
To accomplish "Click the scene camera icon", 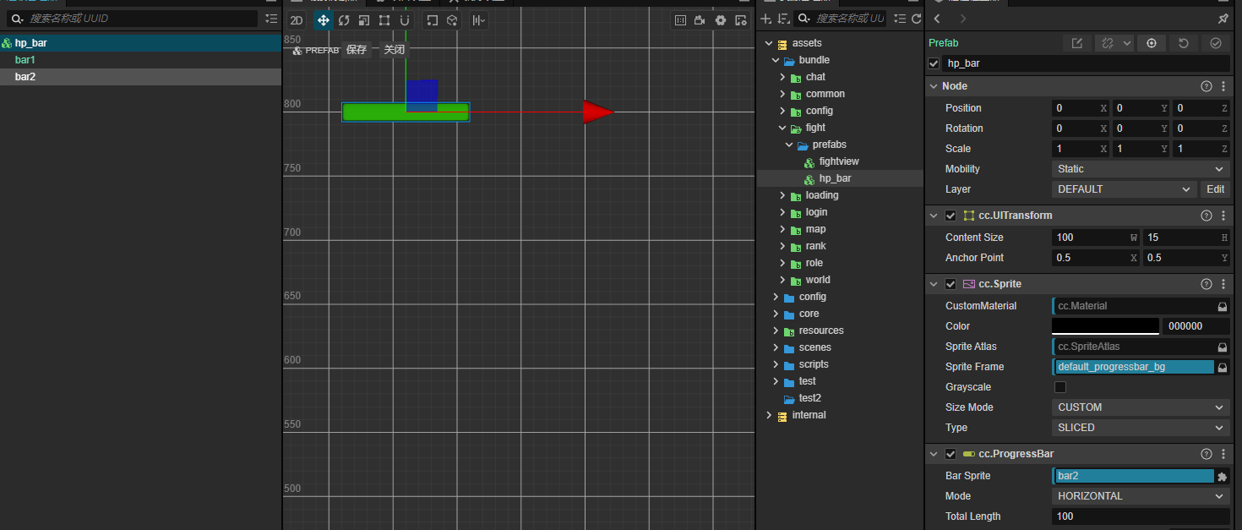I will coord(700,20).
